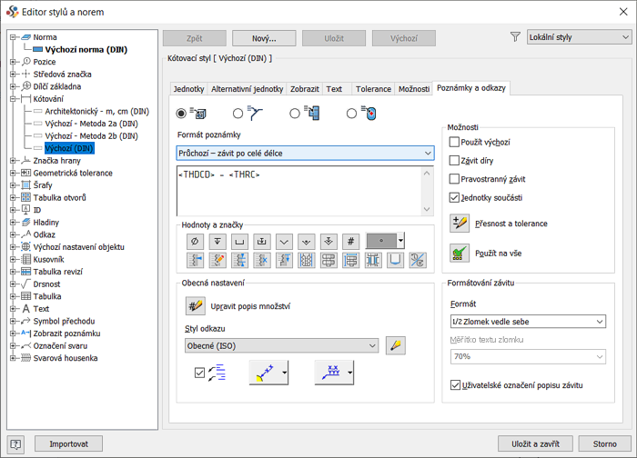Image resolution: width=637 pixels, height=458 pixels.
Task: Open the Jednotky tab
Action: pyautogui.click(x=188, y=89)
